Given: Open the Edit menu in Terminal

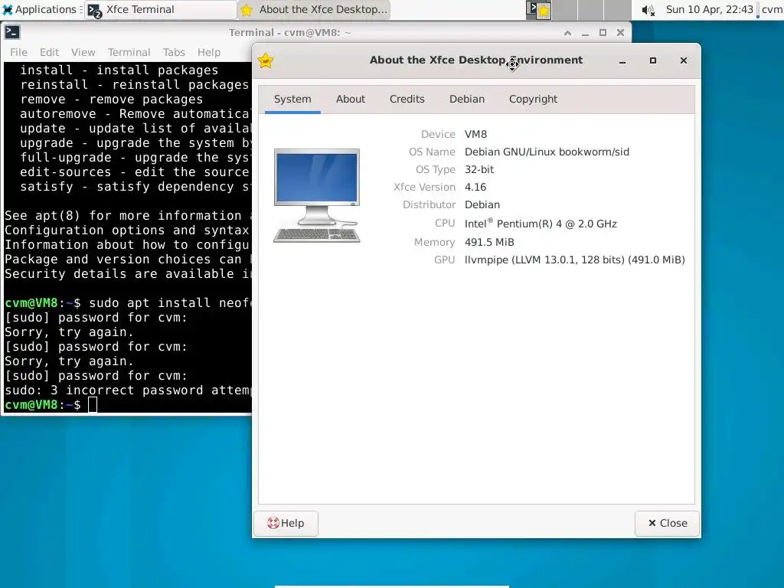Looking at the screenshot, I should click(50, 52).
